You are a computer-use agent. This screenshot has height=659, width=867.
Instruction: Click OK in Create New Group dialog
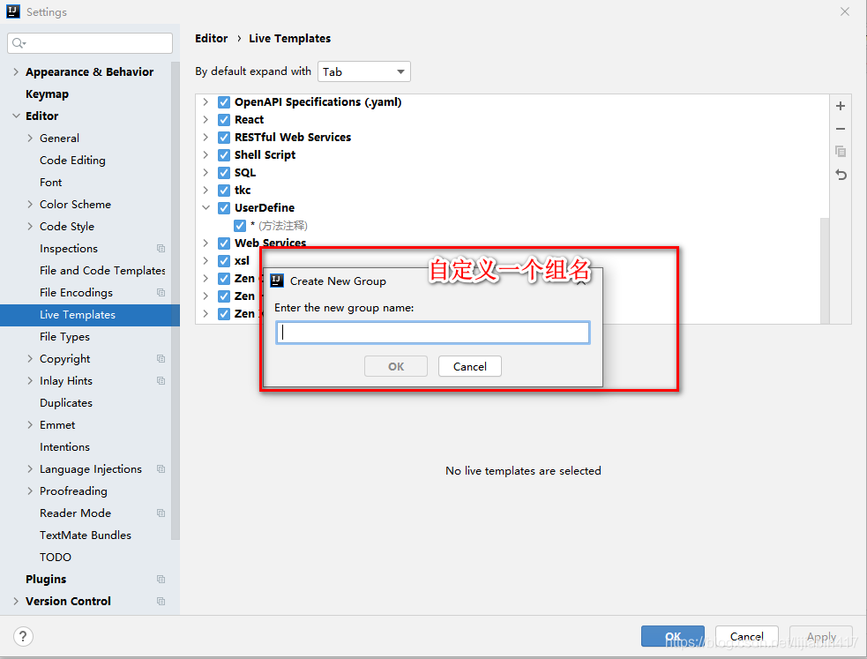point(396,366)
